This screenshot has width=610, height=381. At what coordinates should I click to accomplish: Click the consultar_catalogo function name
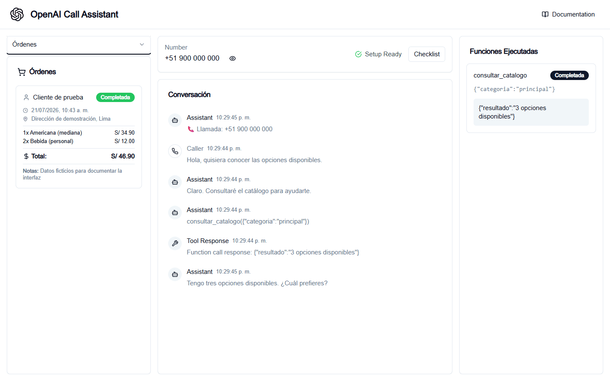(500, 75)
